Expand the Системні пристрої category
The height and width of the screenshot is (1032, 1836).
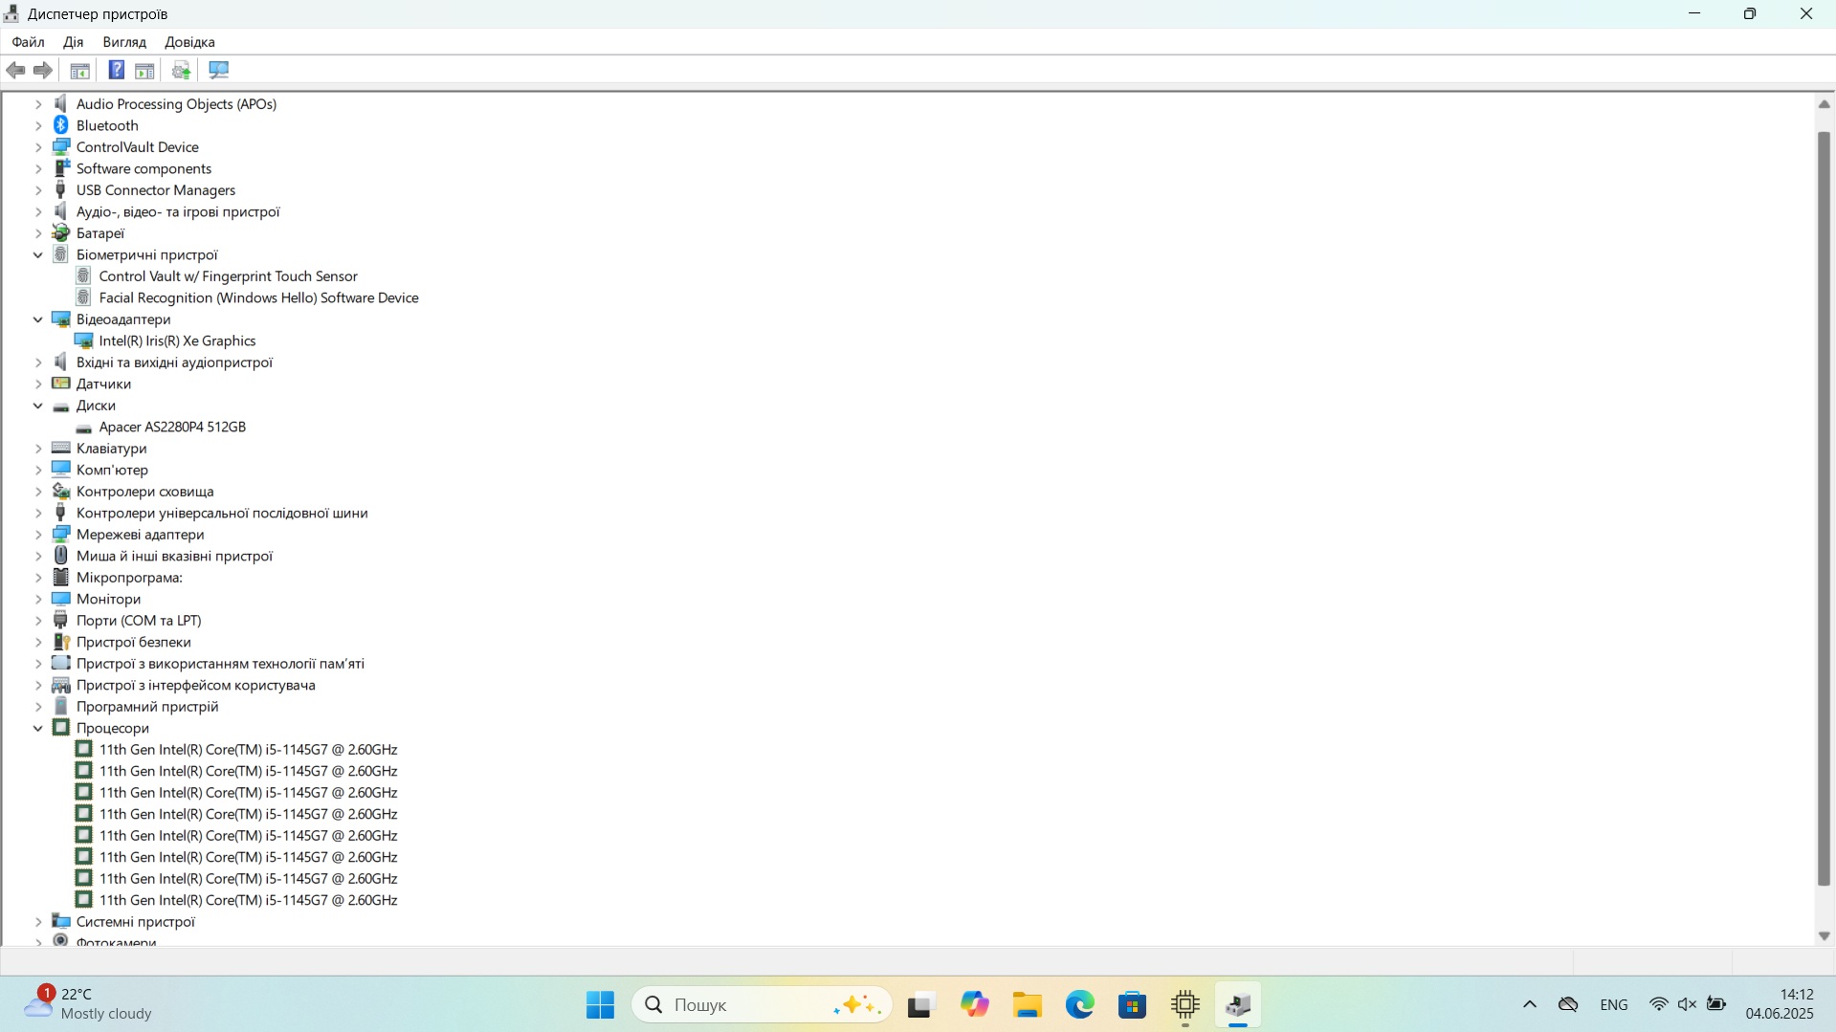pos(38,922)
